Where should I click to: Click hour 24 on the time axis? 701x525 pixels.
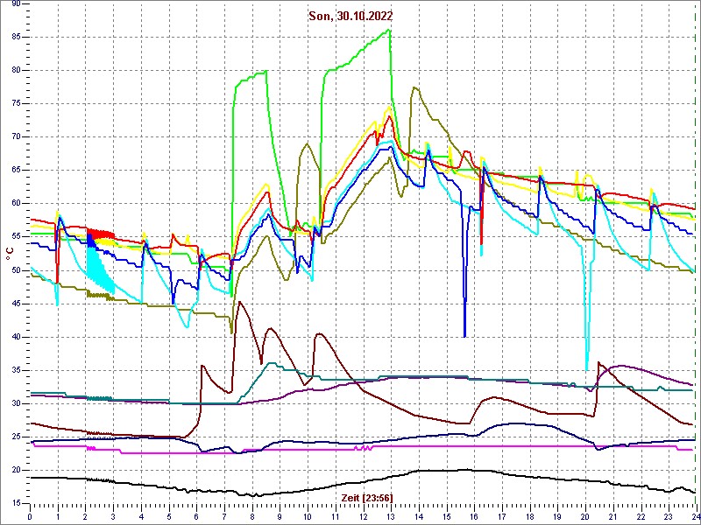pos(695,516)
